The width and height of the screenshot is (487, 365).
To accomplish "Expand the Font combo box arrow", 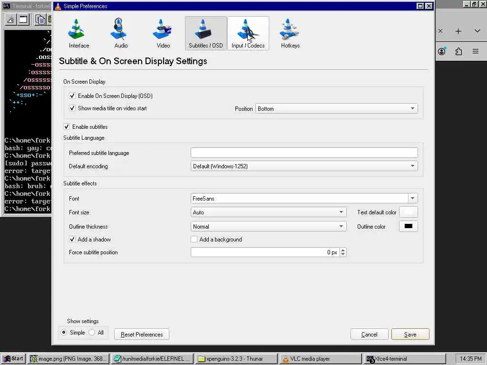I will pos(413,198).
